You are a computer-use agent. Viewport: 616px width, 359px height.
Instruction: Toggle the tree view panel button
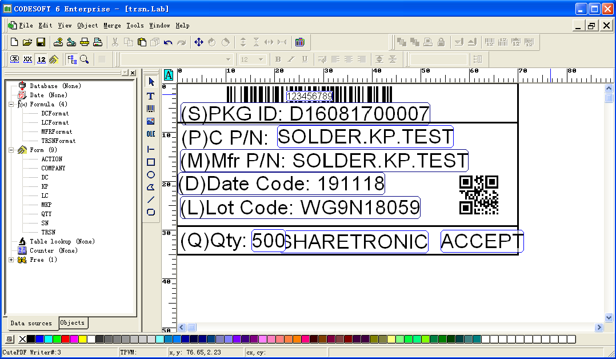71,59
